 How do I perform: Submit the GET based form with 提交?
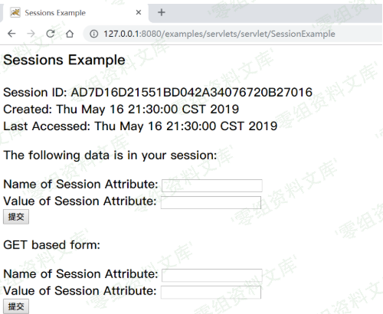(16, 306)
